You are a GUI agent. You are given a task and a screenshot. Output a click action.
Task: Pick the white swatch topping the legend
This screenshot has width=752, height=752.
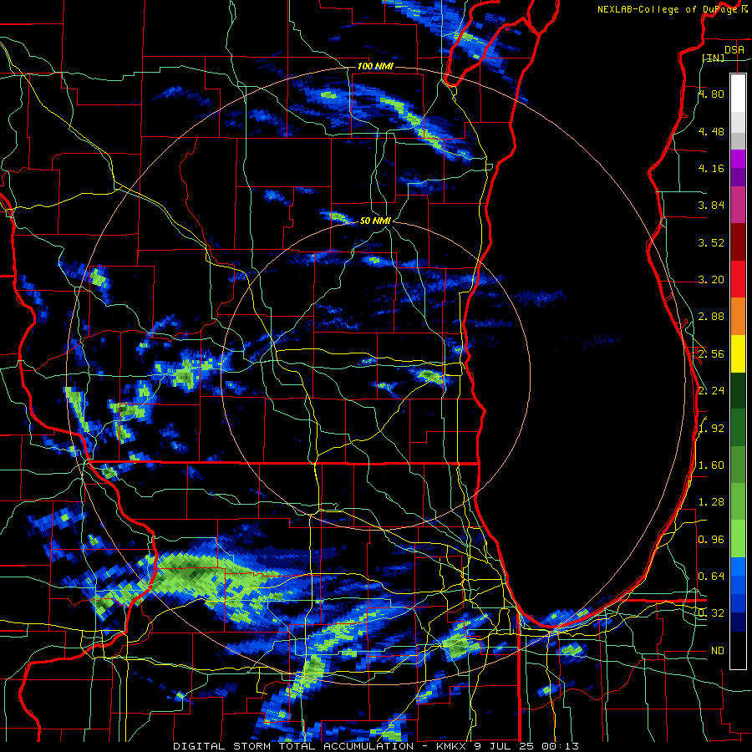coord(738,93)
